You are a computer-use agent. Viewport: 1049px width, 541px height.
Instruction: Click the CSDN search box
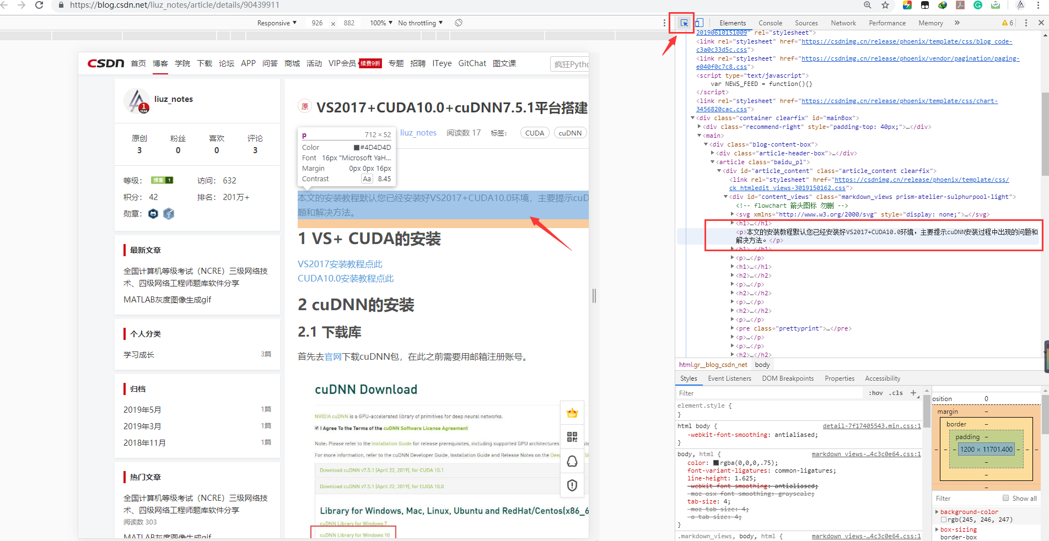(569, 64)
